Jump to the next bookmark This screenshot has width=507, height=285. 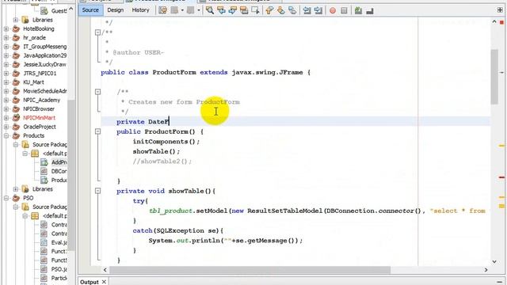pyautogui.click(x=280, y=10)
